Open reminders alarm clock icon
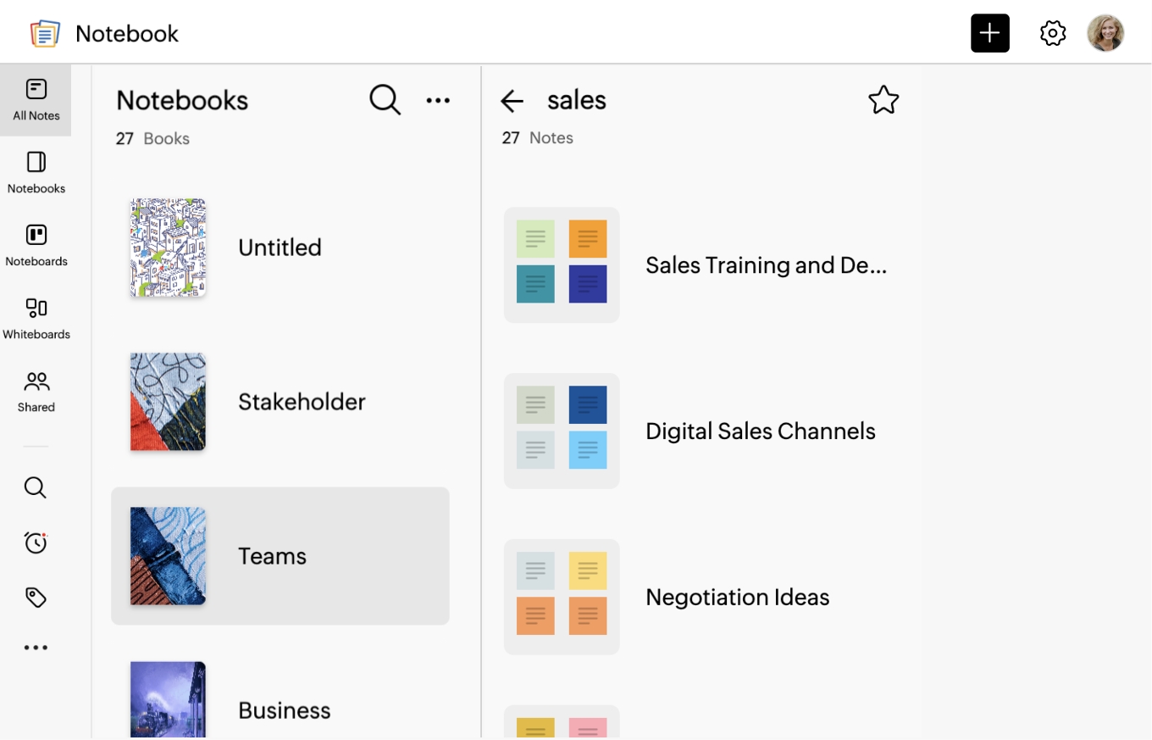 pyautogui.click(x=36, y=542)
